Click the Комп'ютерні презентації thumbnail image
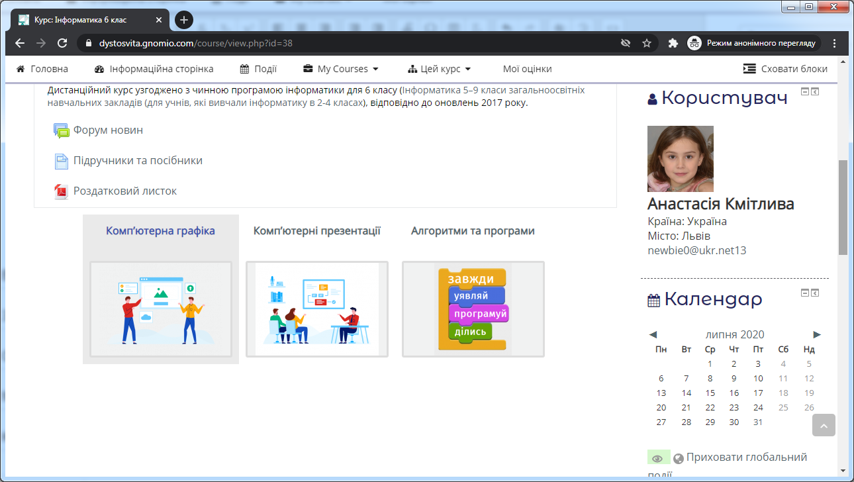The image size is (854, 482). (x=317, y=309)
